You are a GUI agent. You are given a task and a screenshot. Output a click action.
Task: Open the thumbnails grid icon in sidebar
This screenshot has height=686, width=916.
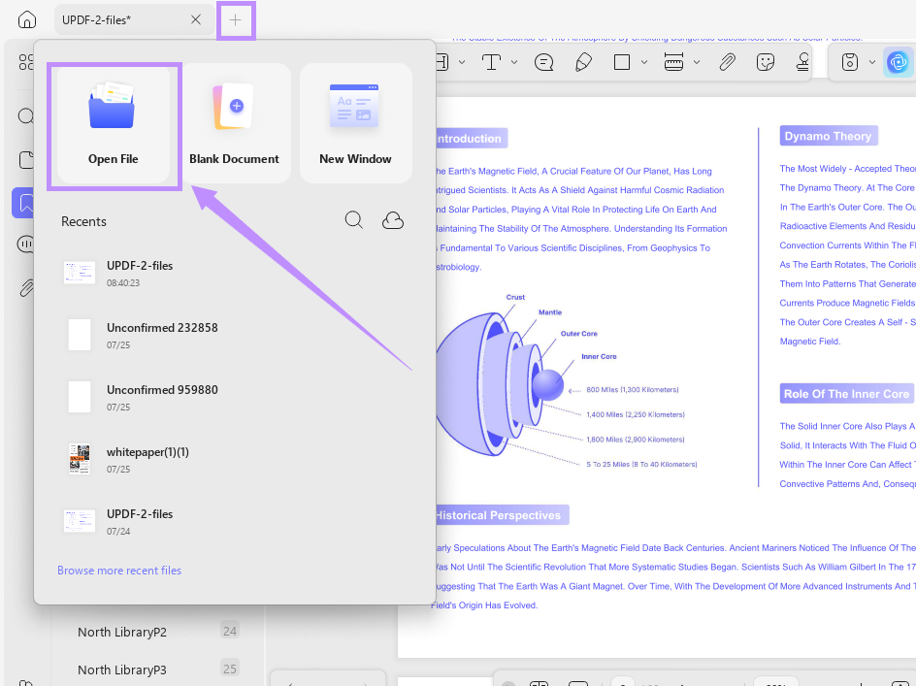pyautogui.click(x=25, y=62)
